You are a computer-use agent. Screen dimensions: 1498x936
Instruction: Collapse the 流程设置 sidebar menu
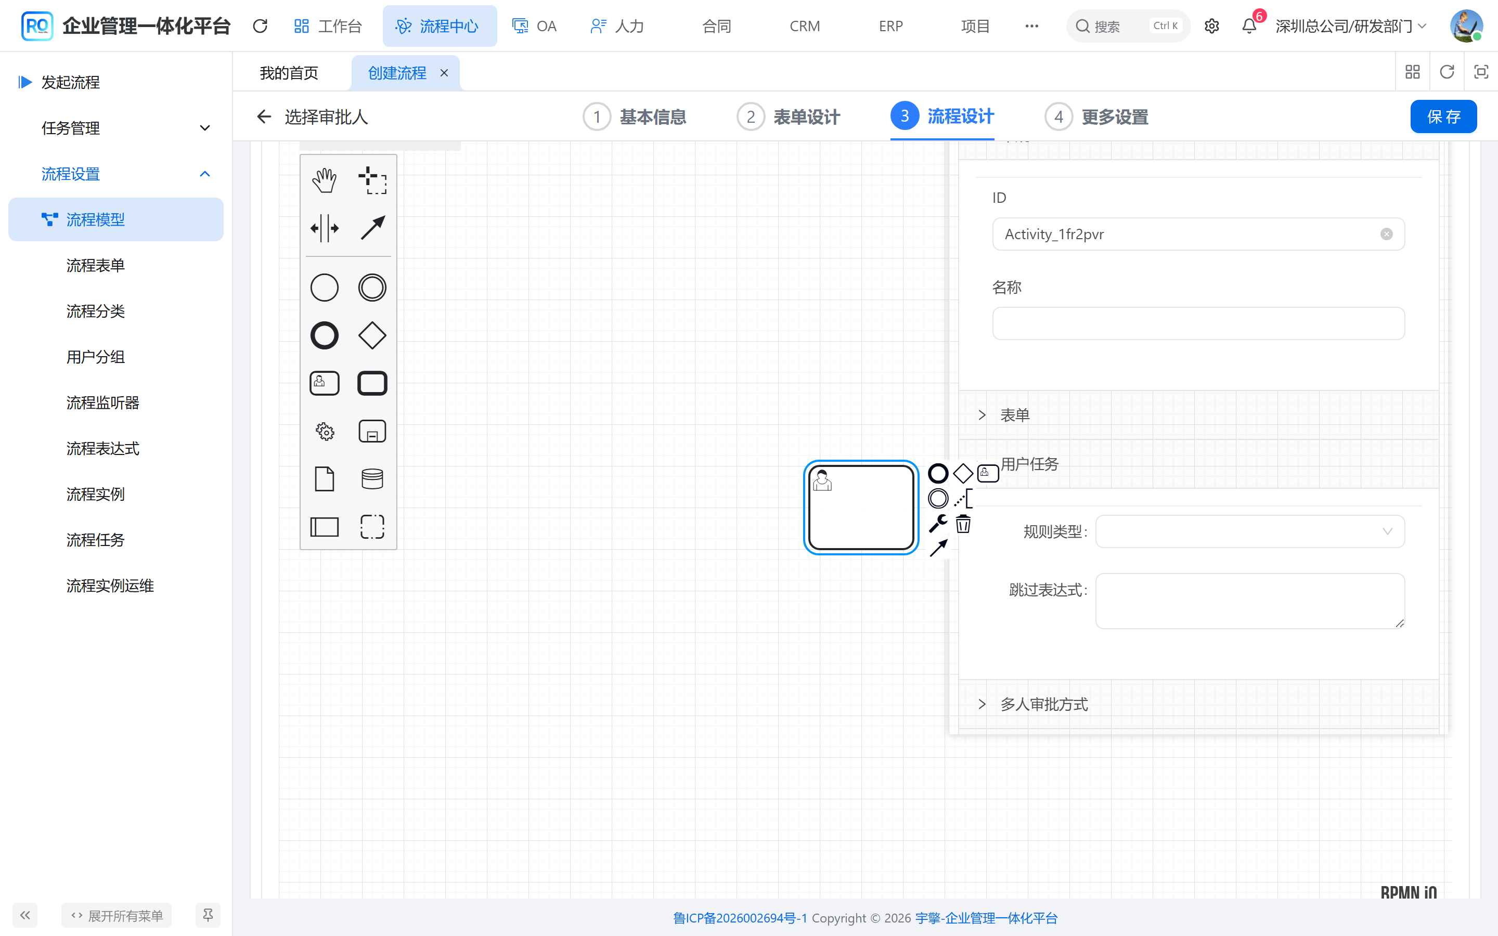(116, 174)
